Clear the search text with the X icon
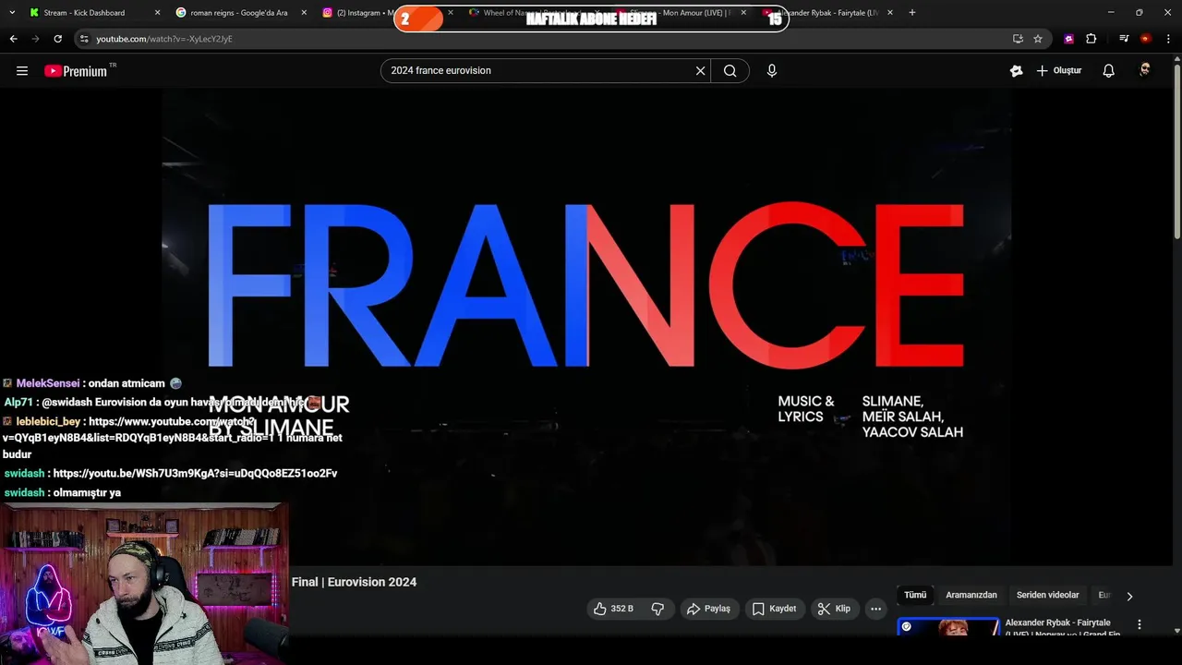 [700, 71]
